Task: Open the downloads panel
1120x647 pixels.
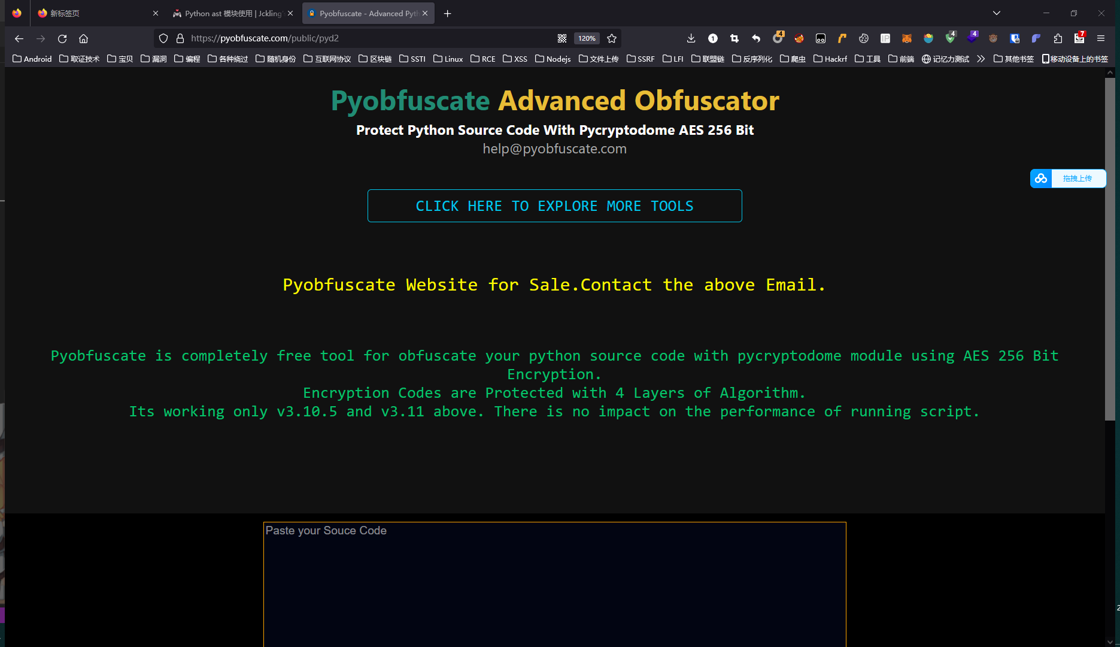Action: click(691, 38)
